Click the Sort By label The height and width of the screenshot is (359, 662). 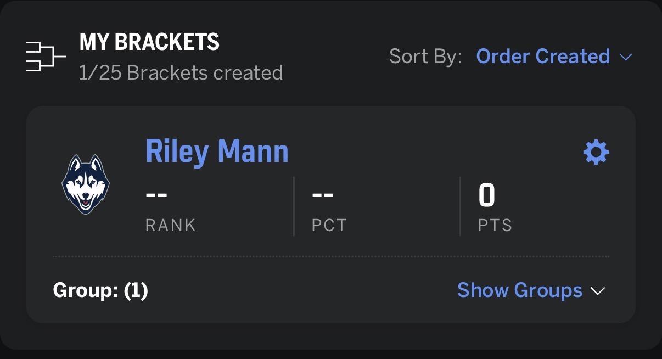tap(425, 56)
